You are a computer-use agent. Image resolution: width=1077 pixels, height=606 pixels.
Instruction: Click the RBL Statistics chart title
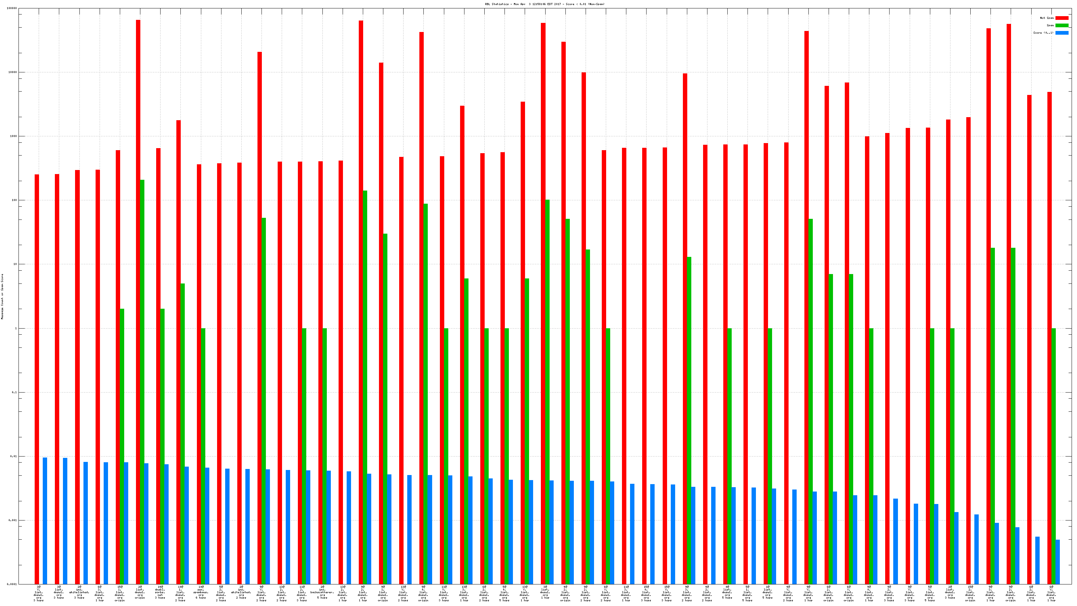[544, 4]
